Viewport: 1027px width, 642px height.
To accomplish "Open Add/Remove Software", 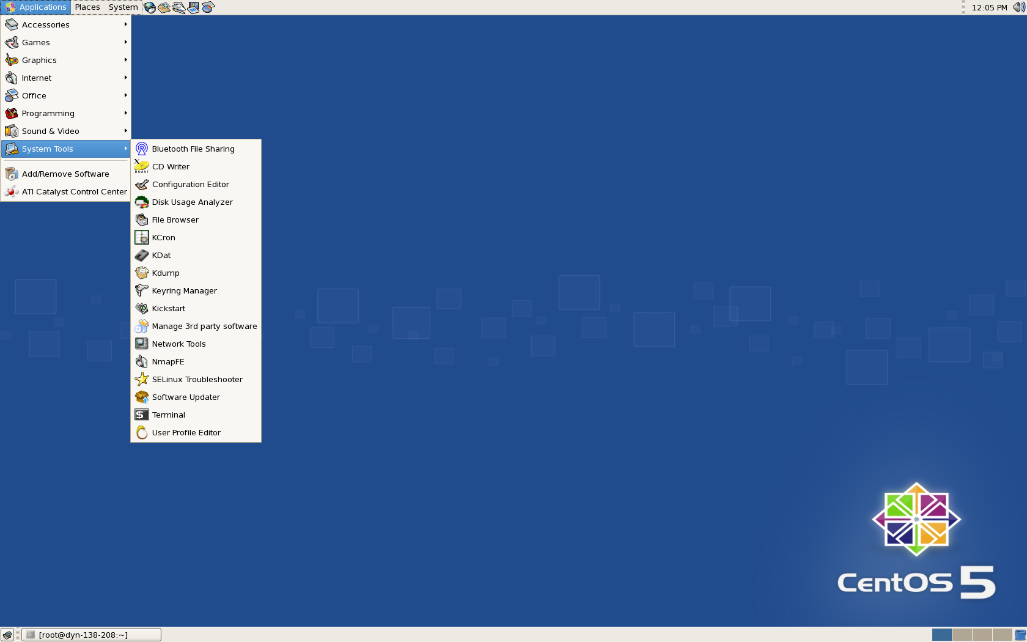I will pos(66,174).
